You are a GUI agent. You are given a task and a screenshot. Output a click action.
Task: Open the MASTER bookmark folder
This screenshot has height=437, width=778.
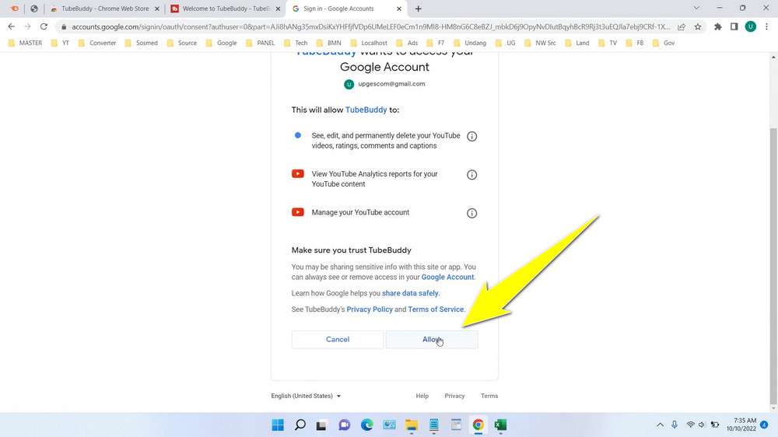[26, 43]
